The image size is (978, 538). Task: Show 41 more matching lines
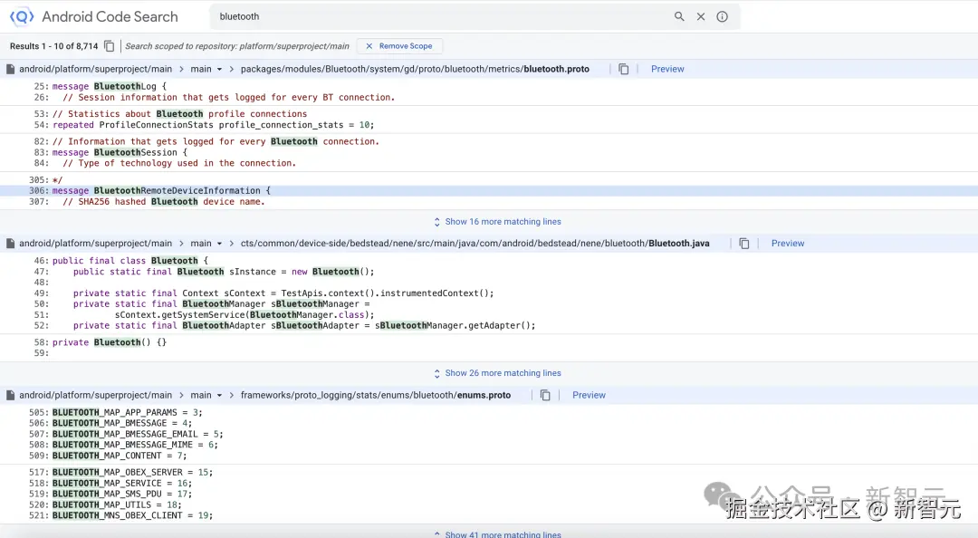[497, 534]
